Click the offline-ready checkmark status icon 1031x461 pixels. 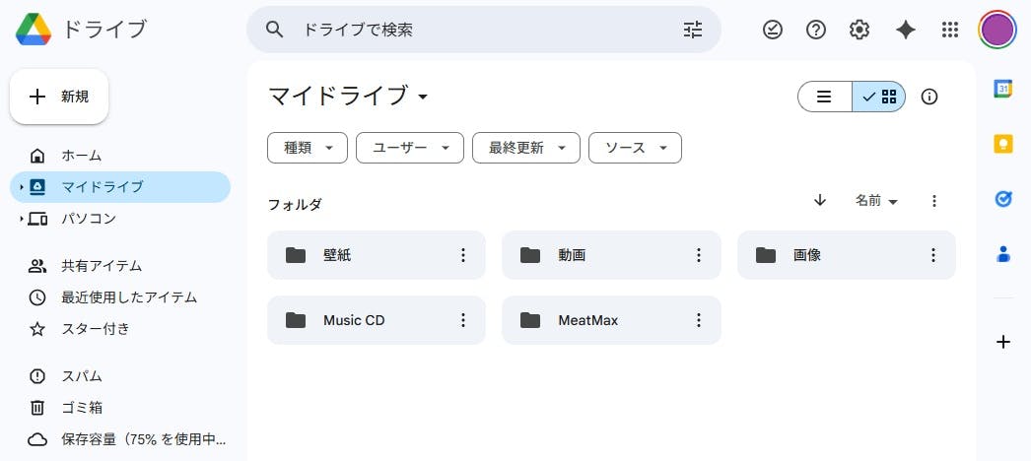(x=773, y=30)
